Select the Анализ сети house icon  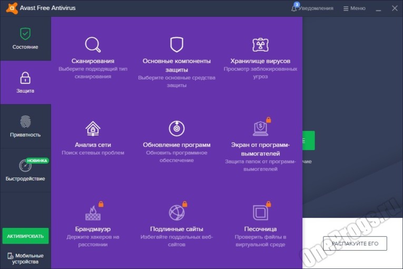click(x=93, y=128)
